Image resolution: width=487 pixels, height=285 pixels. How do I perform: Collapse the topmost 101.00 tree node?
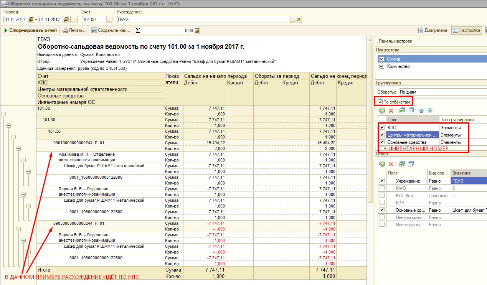[x=4, y=114]
